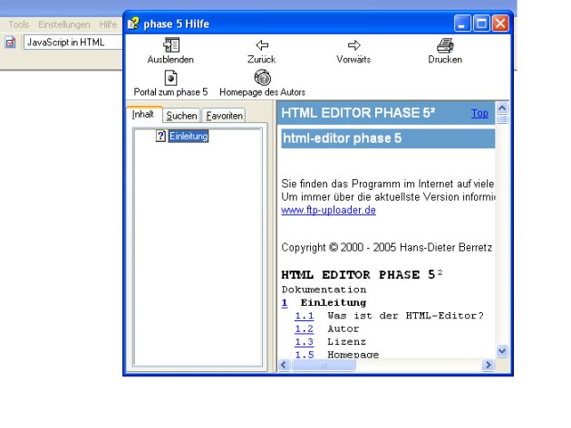Click the Top link in header

(479, 113)
